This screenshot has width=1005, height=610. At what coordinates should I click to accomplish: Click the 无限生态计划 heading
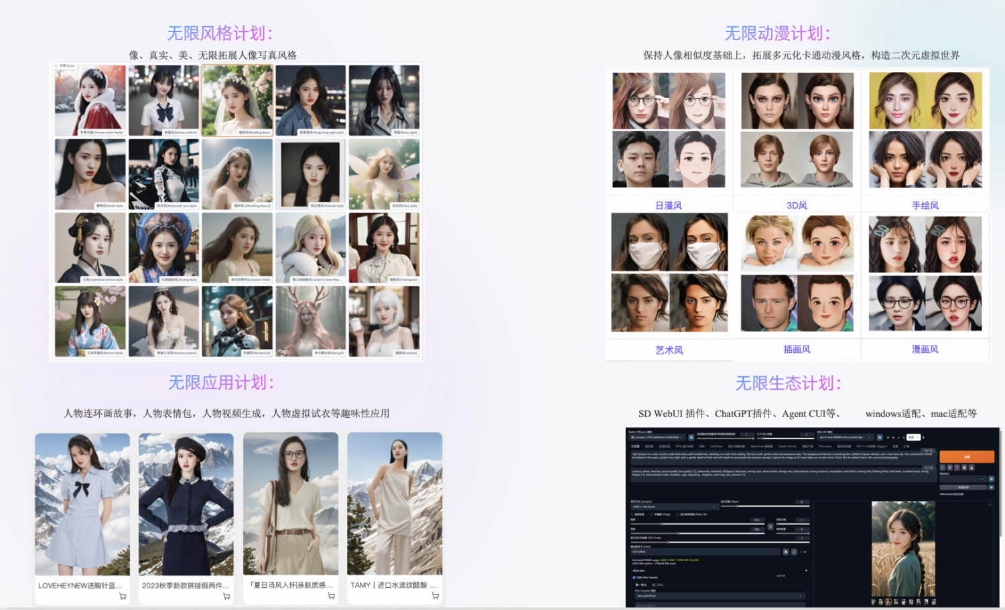pos(788,383)
